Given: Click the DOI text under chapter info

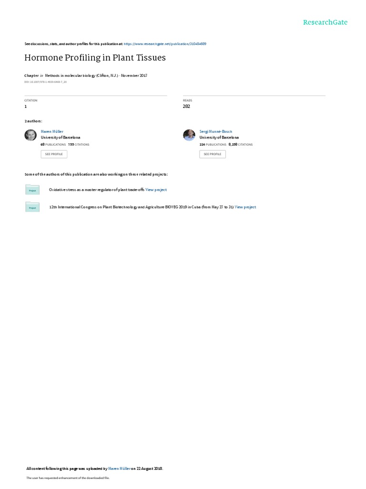Looking at the screenshot, I should coord(45,82).
